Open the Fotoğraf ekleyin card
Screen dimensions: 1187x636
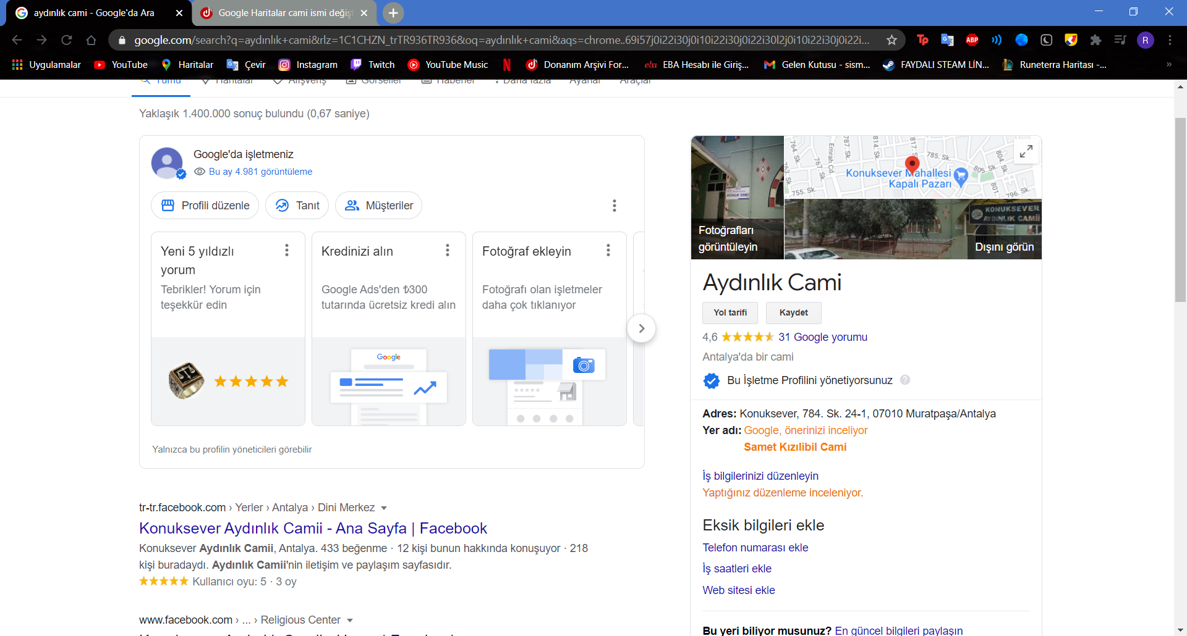550,328
